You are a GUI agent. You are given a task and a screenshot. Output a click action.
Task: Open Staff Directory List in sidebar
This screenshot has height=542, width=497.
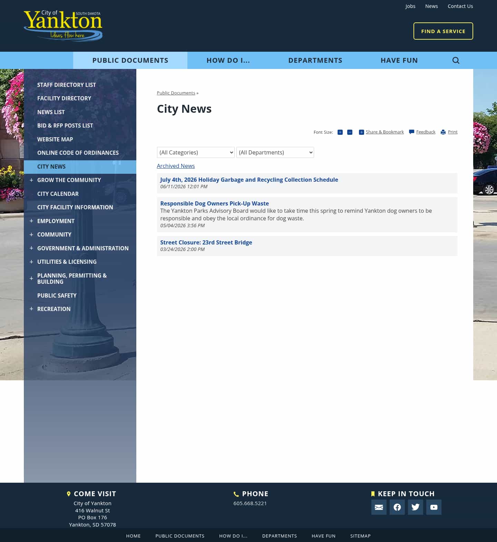click(x=67, y=85)
